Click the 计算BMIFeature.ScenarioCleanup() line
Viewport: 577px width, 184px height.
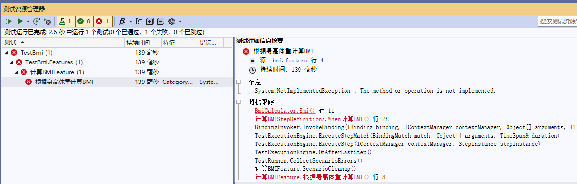click(305, 168)
